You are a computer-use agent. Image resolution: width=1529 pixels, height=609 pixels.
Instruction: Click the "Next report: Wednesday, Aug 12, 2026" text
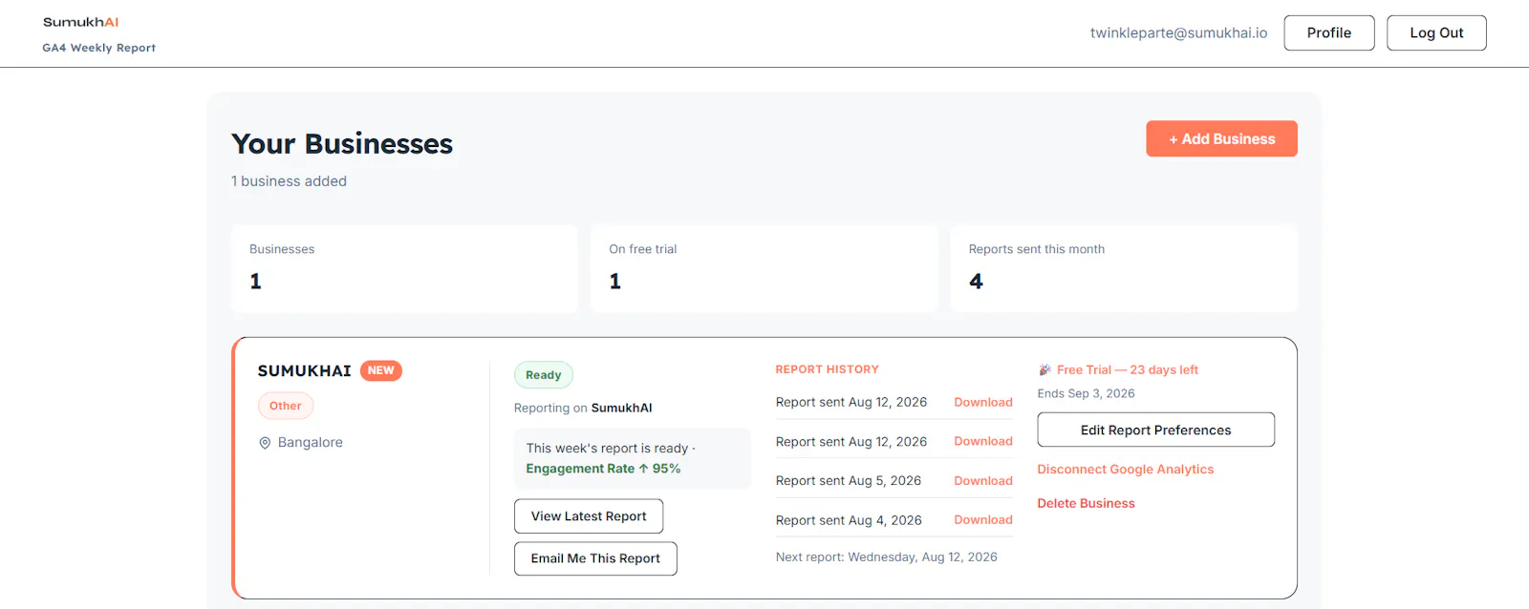tap(886, 557)
